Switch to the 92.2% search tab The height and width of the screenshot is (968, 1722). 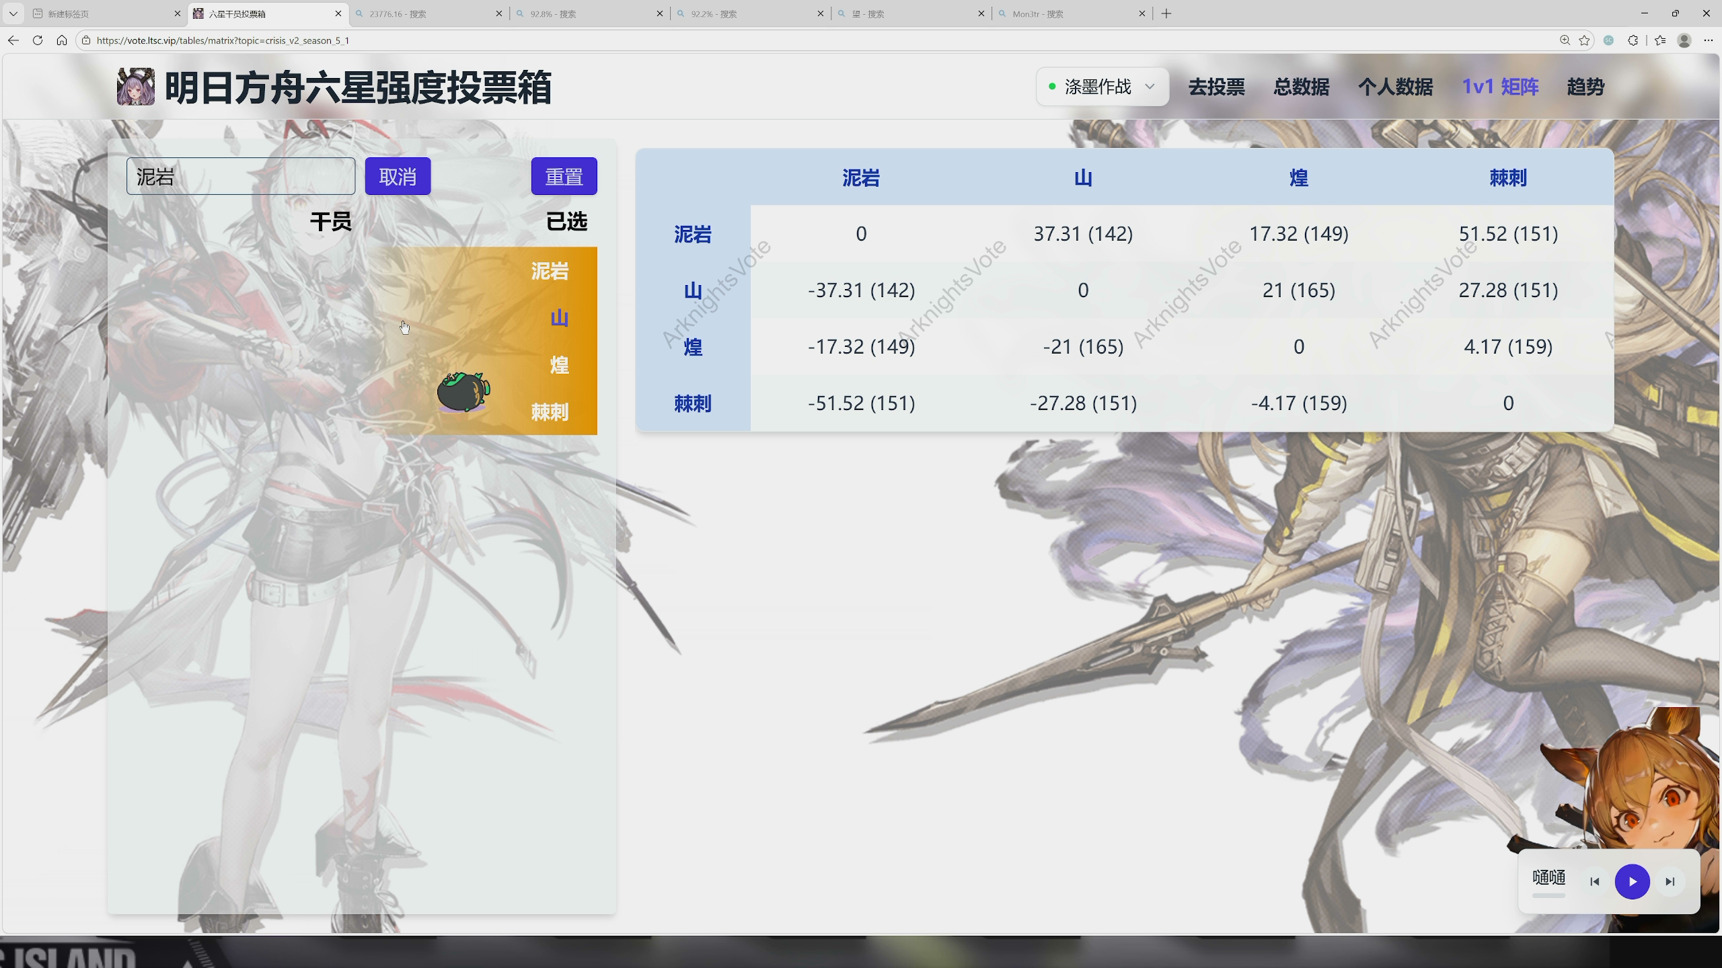click(x=750, y=13)
